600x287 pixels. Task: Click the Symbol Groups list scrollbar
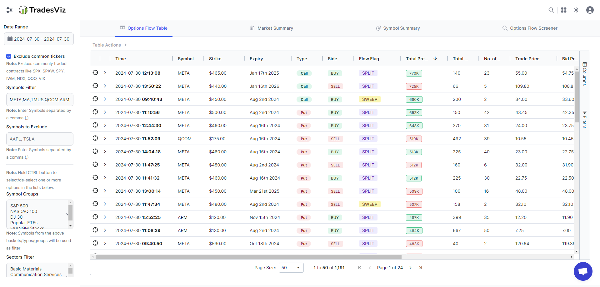click(71, 213)
